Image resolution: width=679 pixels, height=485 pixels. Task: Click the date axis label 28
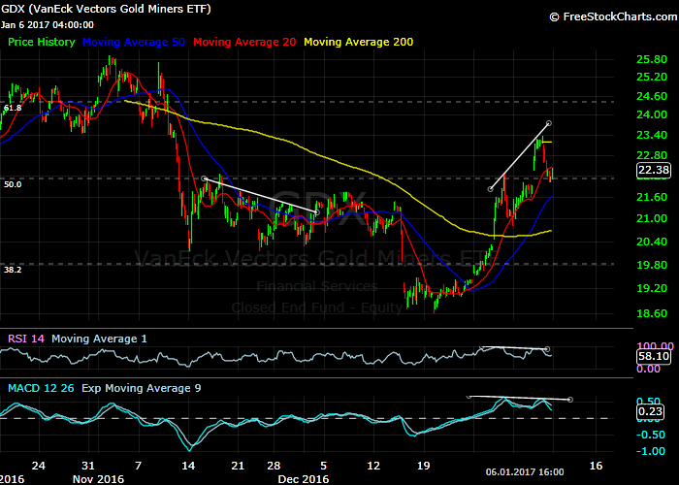point(274,466)
